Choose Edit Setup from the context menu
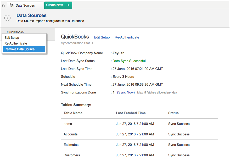This screenshot has height=165, width=230. coord(12,38)
